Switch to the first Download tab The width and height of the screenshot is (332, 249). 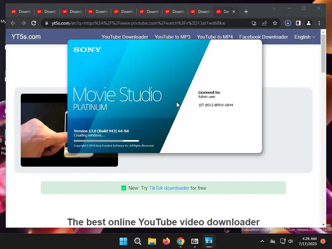[x=21, y=12]
